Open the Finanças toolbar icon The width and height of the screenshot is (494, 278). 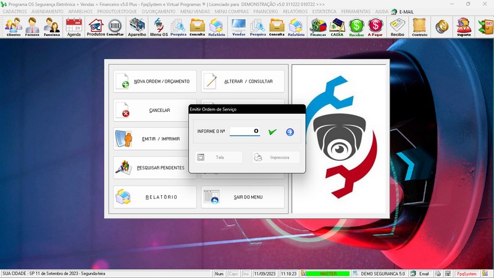[318, 27]
